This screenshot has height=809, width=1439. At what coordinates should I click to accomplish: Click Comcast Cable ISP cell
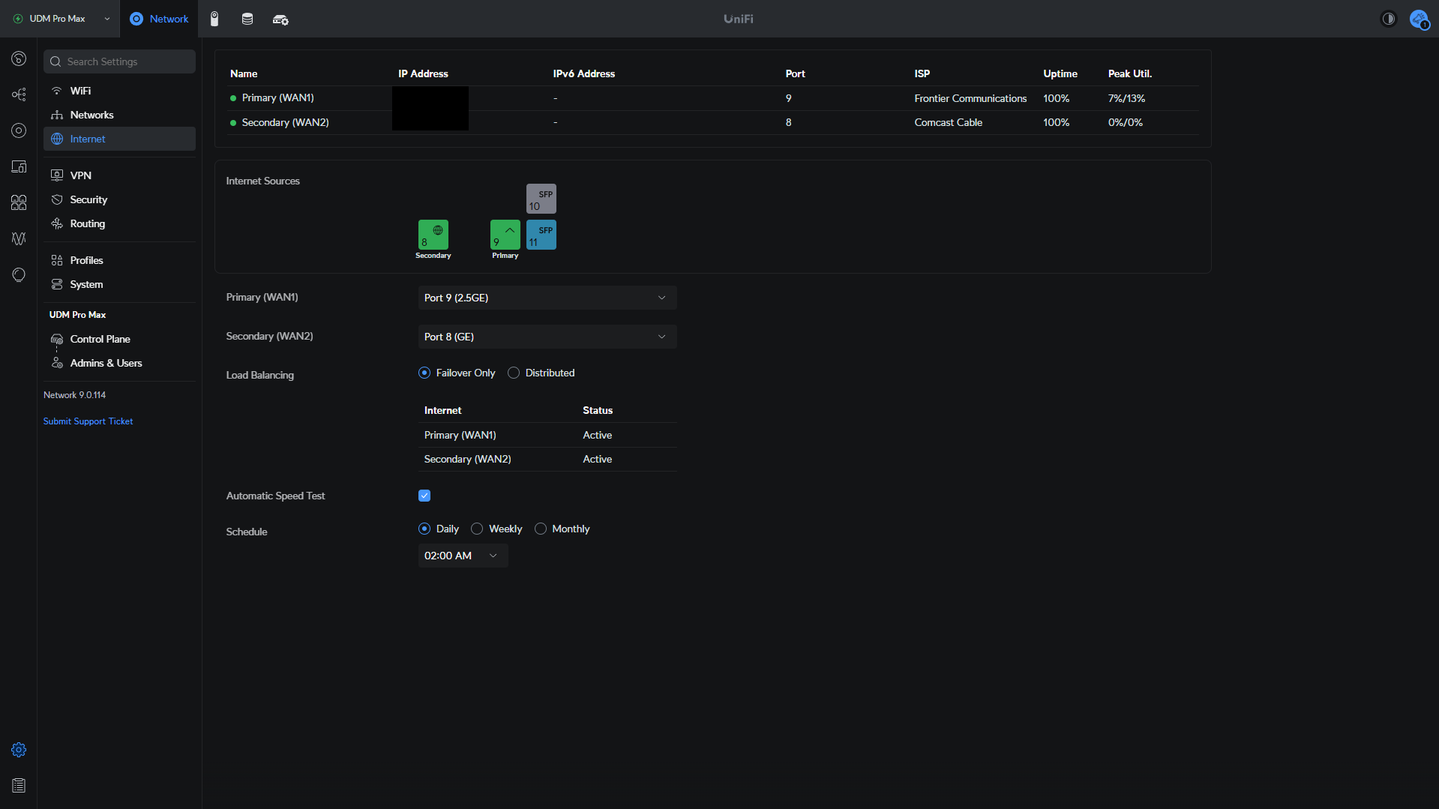tap(948, 122)
